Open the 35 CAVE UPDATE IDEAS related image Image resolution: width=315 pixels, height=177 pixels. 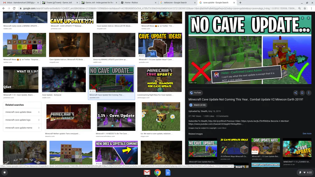point(234,146)
